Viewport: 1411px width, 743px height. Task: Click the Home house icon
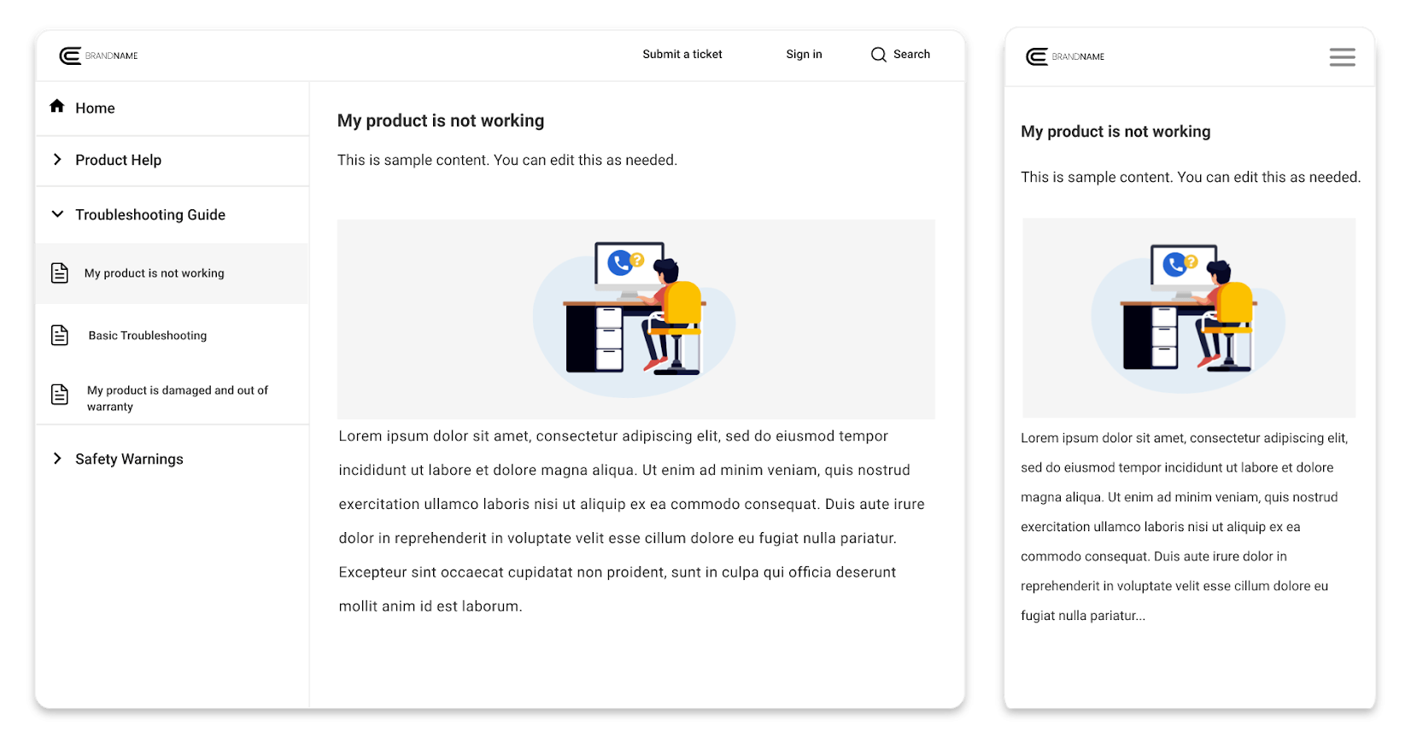(57, 106)
